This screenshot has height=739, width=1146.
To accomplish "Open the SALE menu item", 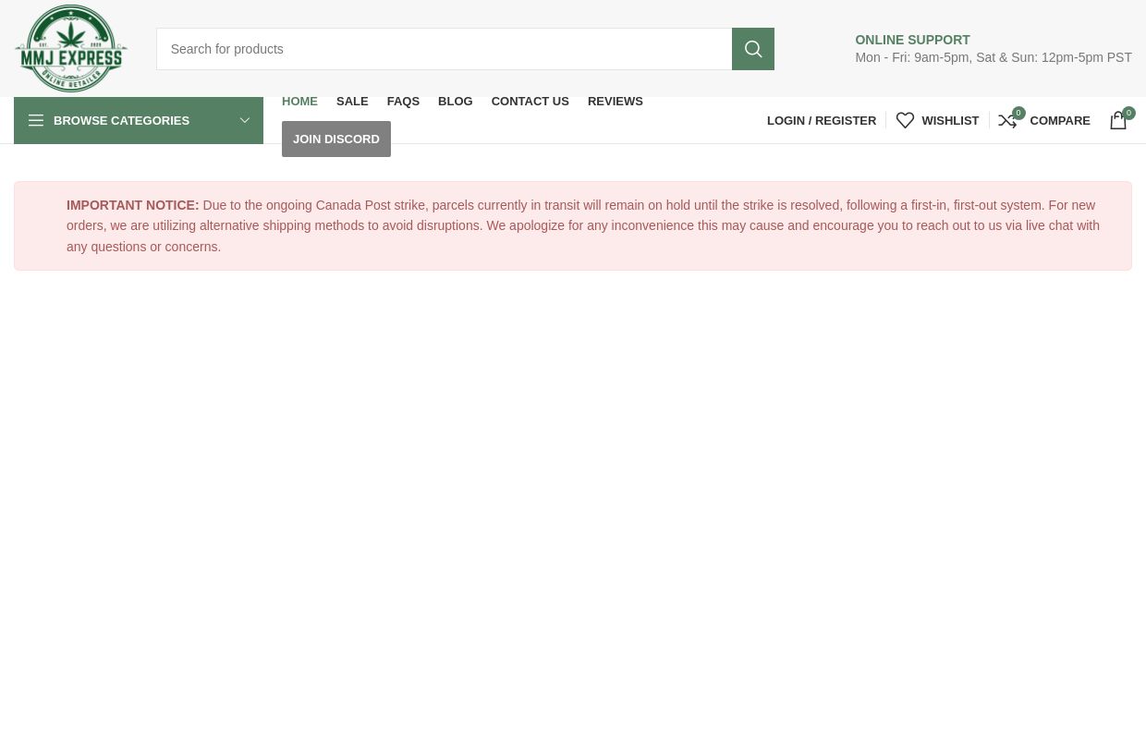I will click(x=352, y=101).
